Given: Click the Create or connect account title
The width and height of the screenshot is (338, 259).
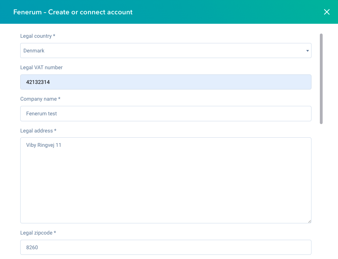Looking at the screenshot, I should 90,12.
